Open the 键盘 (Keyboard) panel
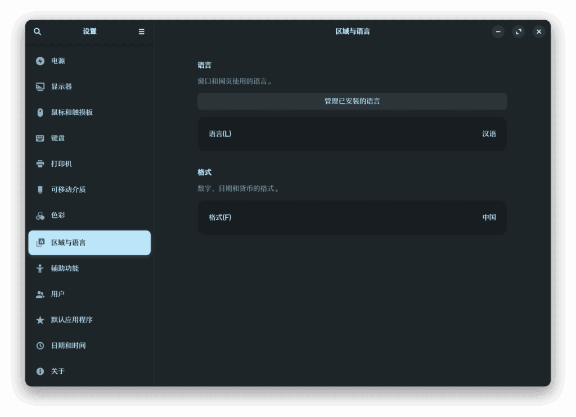This screenshot has width=576, height=417. tap(57, 138)
